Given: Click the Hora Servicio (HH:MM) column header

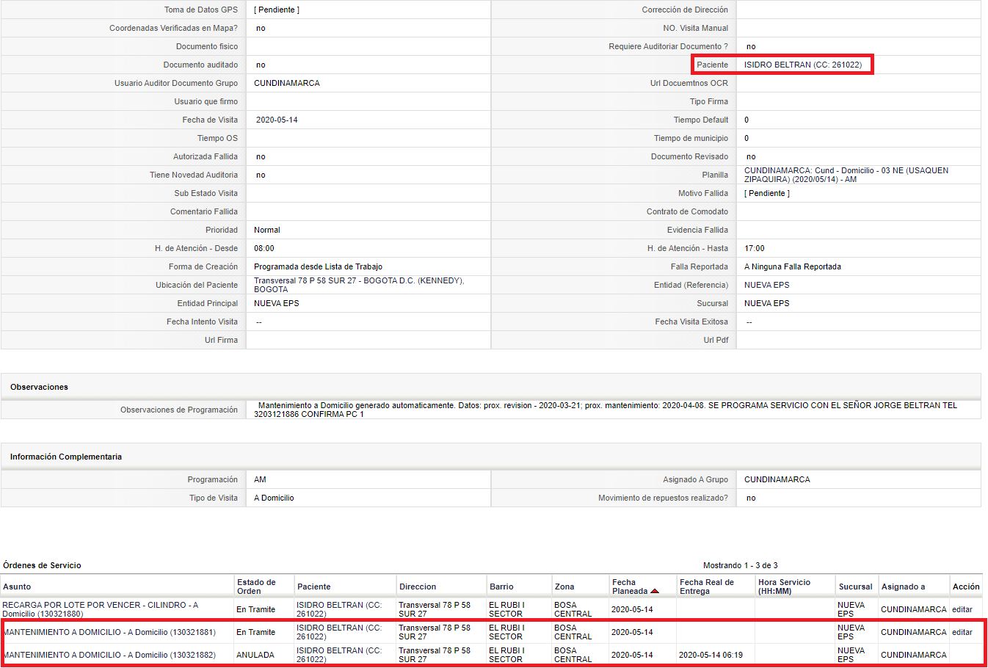Looking at the screenshot, I should tap(785, 587).
